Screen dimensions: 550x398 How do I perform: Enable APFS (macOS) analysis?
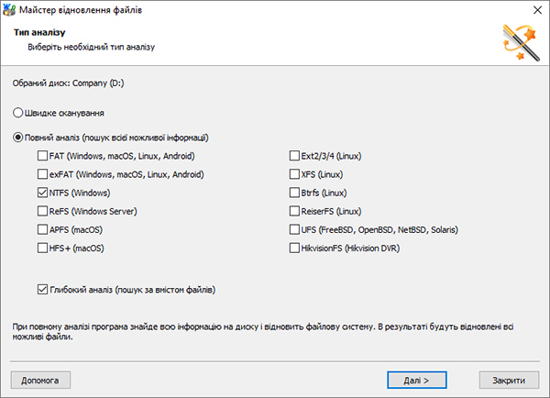coord(42,229)
